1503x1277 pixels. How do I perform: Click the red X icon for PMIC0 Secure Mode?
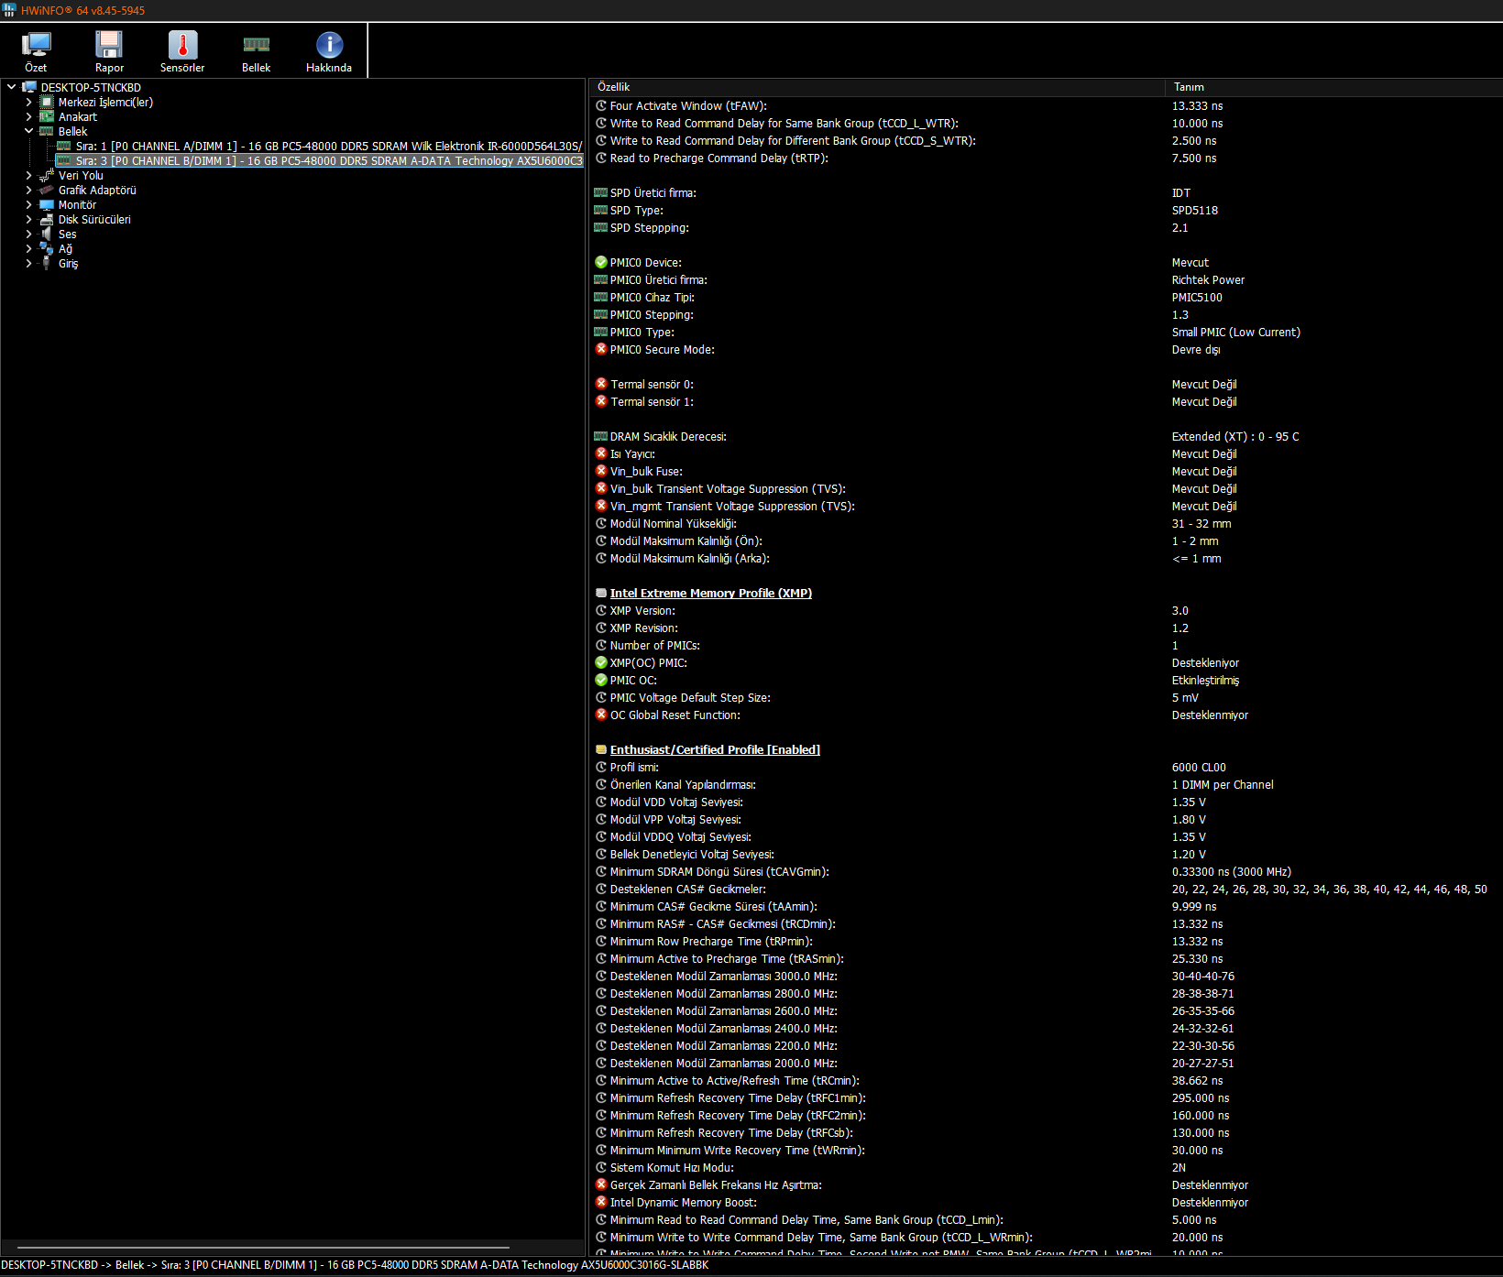click(601, 349)
